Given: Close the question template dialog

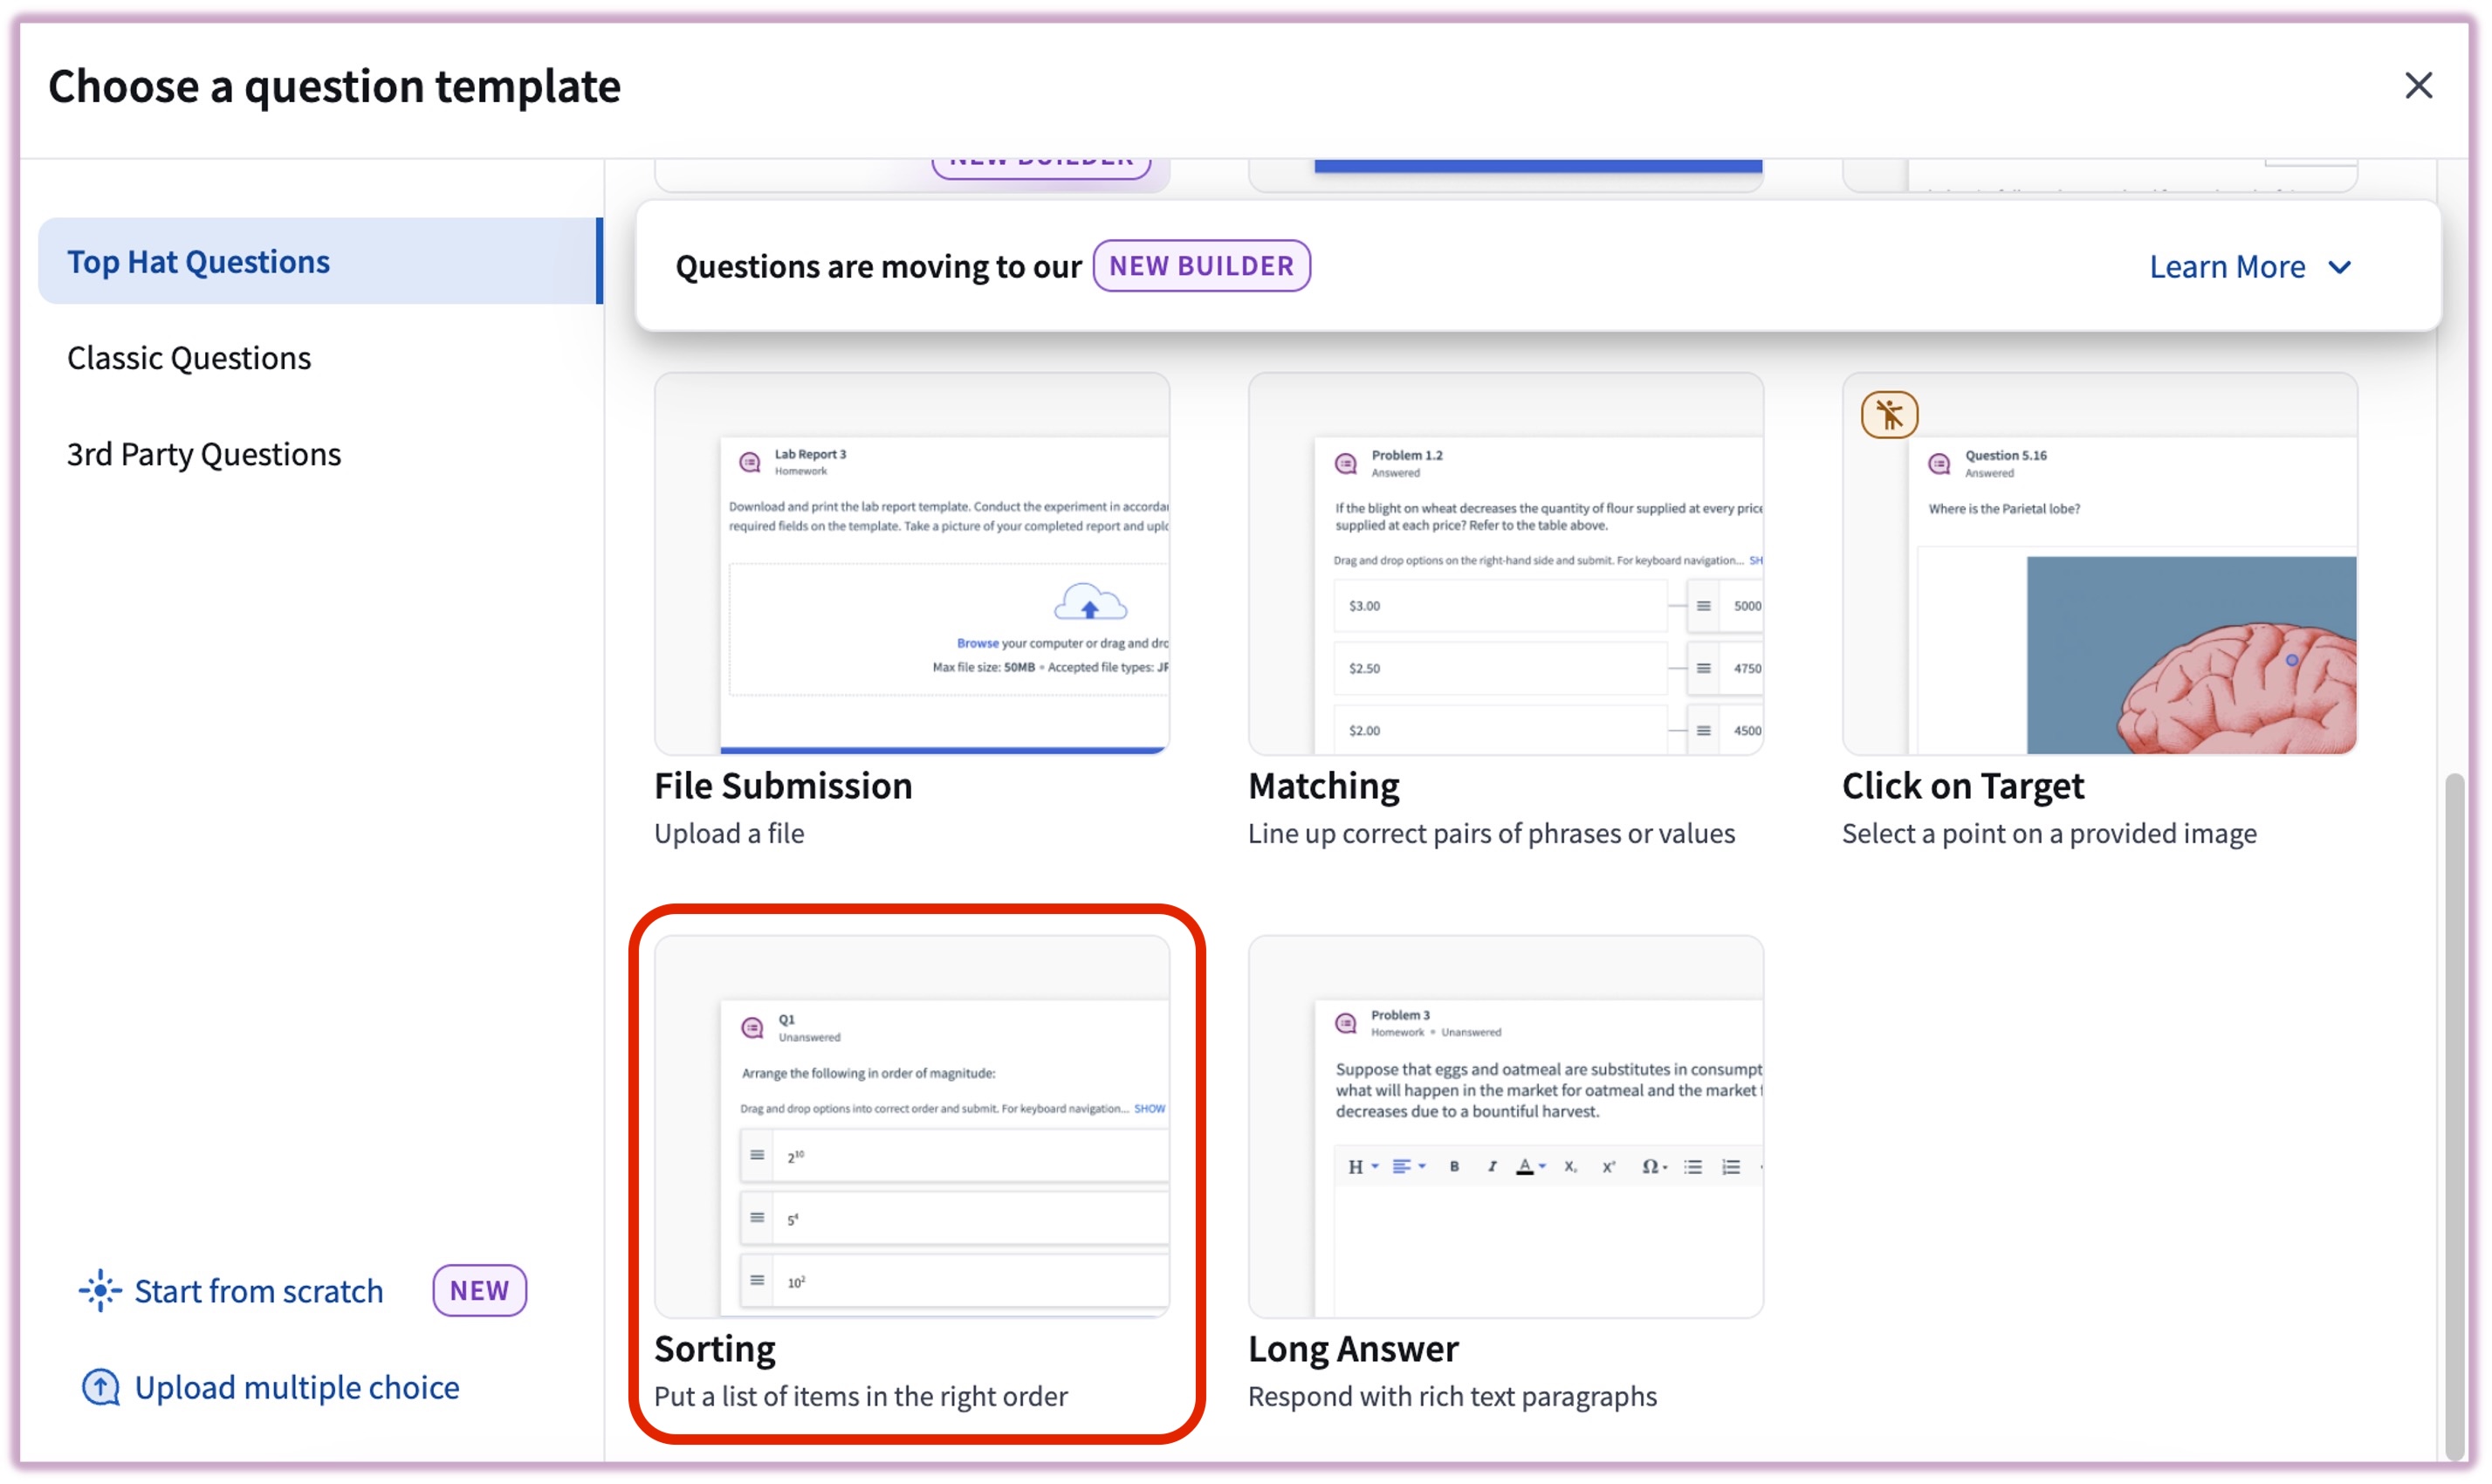Looking at the screenshot, I should [2417, 86].
